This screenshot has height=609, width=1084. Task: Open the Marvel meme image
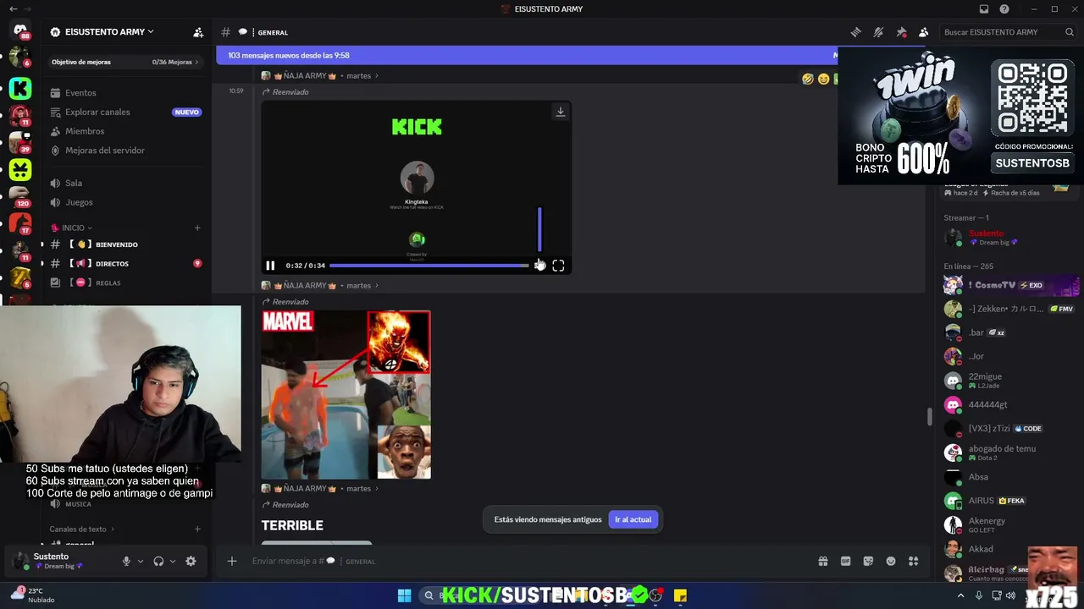[x=346, y=394]
